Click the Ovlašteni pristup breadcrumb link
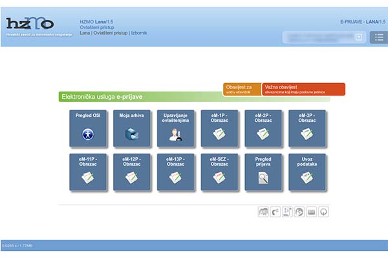Viewport: 388px width, 258px height. [111, 33]
